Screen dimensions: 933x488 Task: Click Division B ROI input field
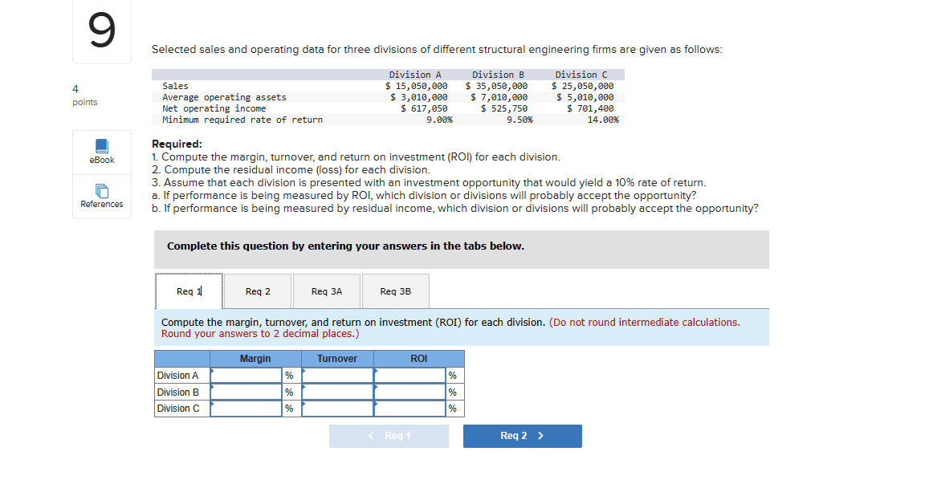pos(409,392)
